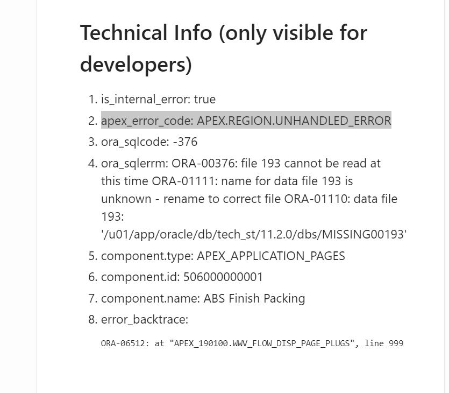Click the is_internal_error: true line
The image size is (449, 393).
pos(158,100)
